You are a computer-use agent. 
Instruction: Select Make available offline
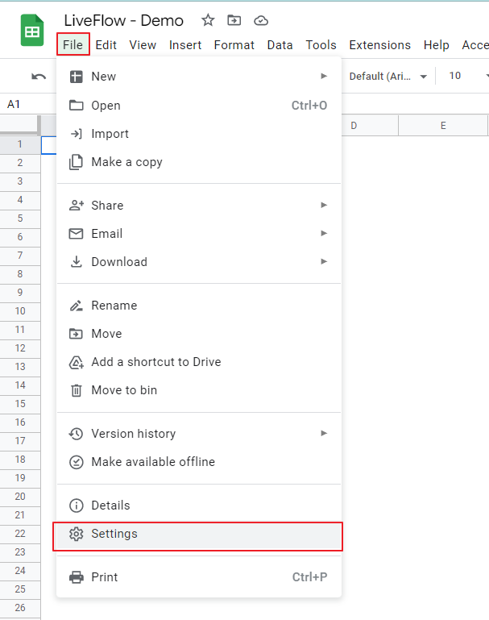tap(199, 462)
